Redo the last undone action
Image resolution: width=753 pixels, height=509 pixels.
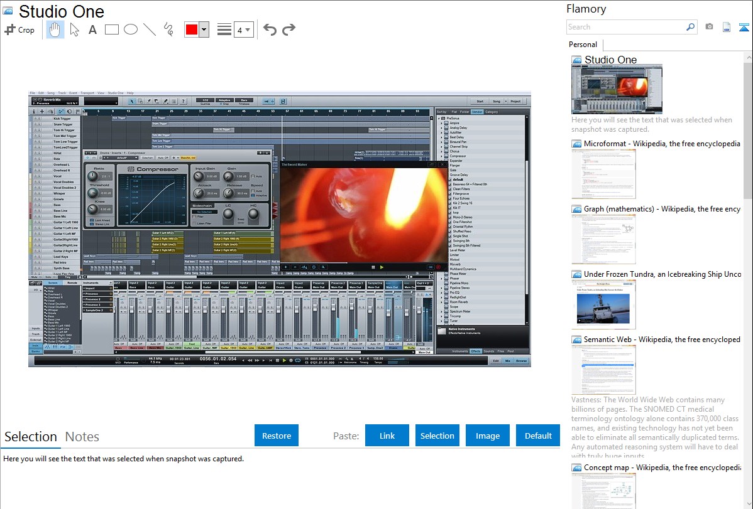[289, 29]
